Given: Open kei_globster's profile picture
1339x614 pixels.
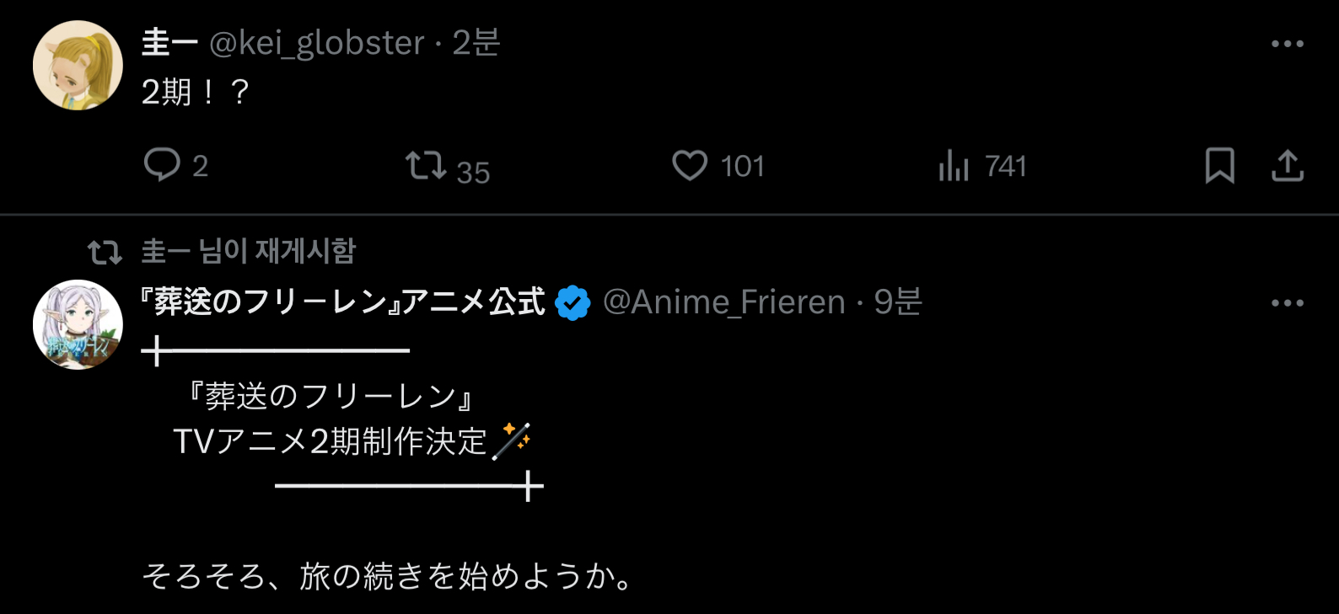Looking at the screenshot, I should point(78,66).
